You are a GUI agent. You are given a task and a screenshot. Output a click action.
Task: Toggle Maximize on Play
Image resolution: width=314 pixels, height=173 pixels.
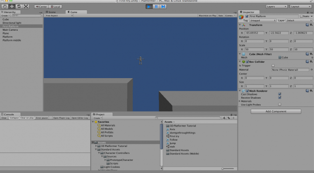(x=207, y=15)
